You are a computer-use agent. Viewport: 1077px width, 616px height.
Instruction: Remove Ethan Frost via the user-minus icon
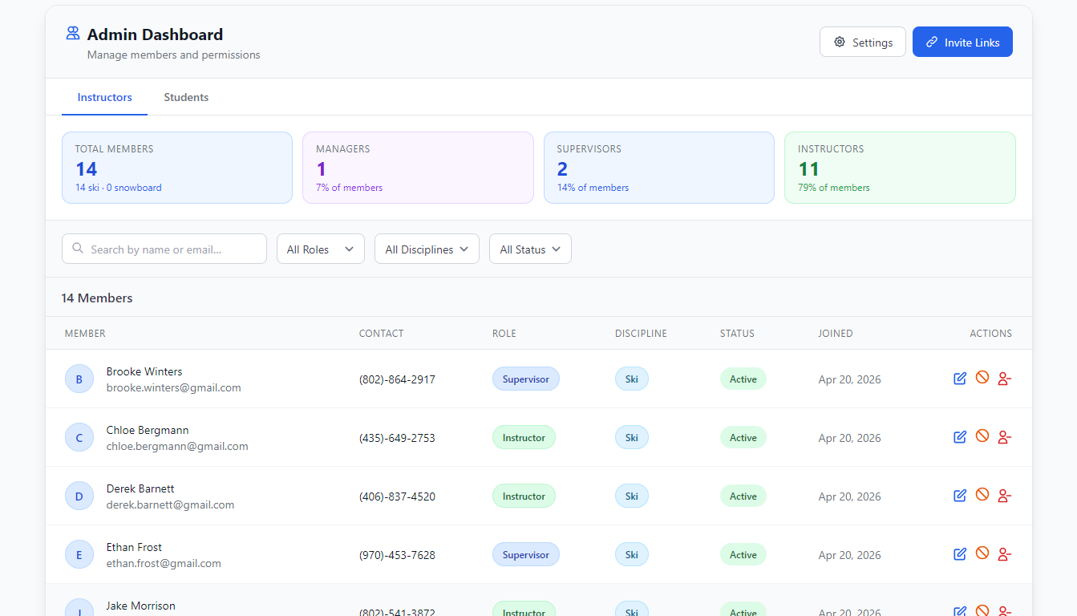click(x=1004, y=554)
